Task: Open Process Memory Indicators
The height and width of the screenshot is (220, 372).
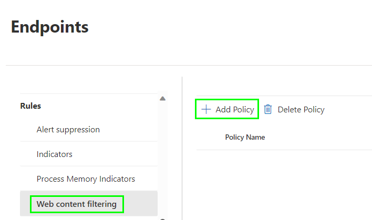Action: 86,179
